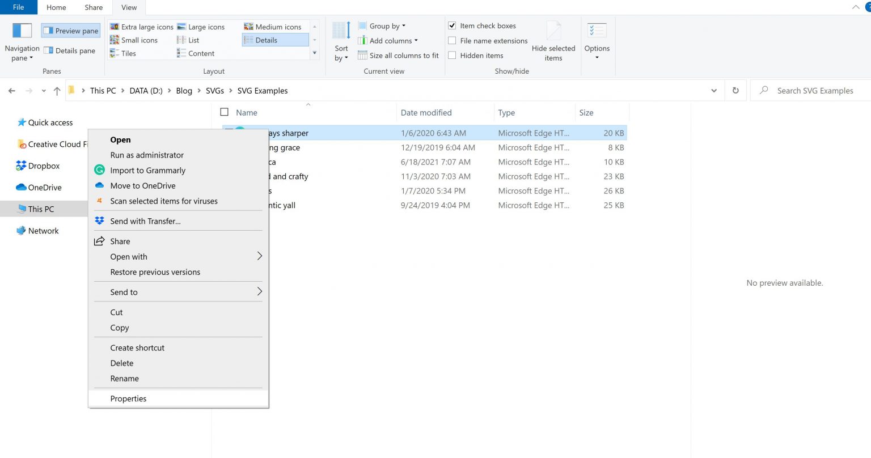This screenshot has width=871, height=458.
Task: Go up one folder level arrow
Action: 57,91
